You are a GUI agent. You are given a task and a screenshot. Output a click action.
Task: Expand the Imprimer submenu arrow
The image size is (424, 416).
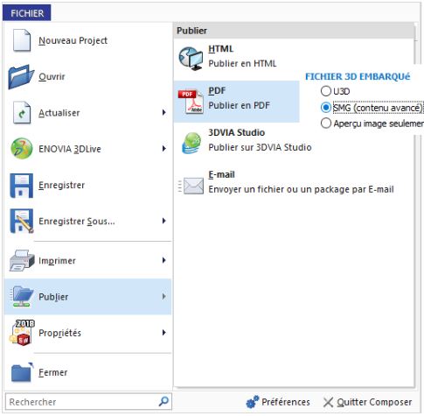[164, 260]
